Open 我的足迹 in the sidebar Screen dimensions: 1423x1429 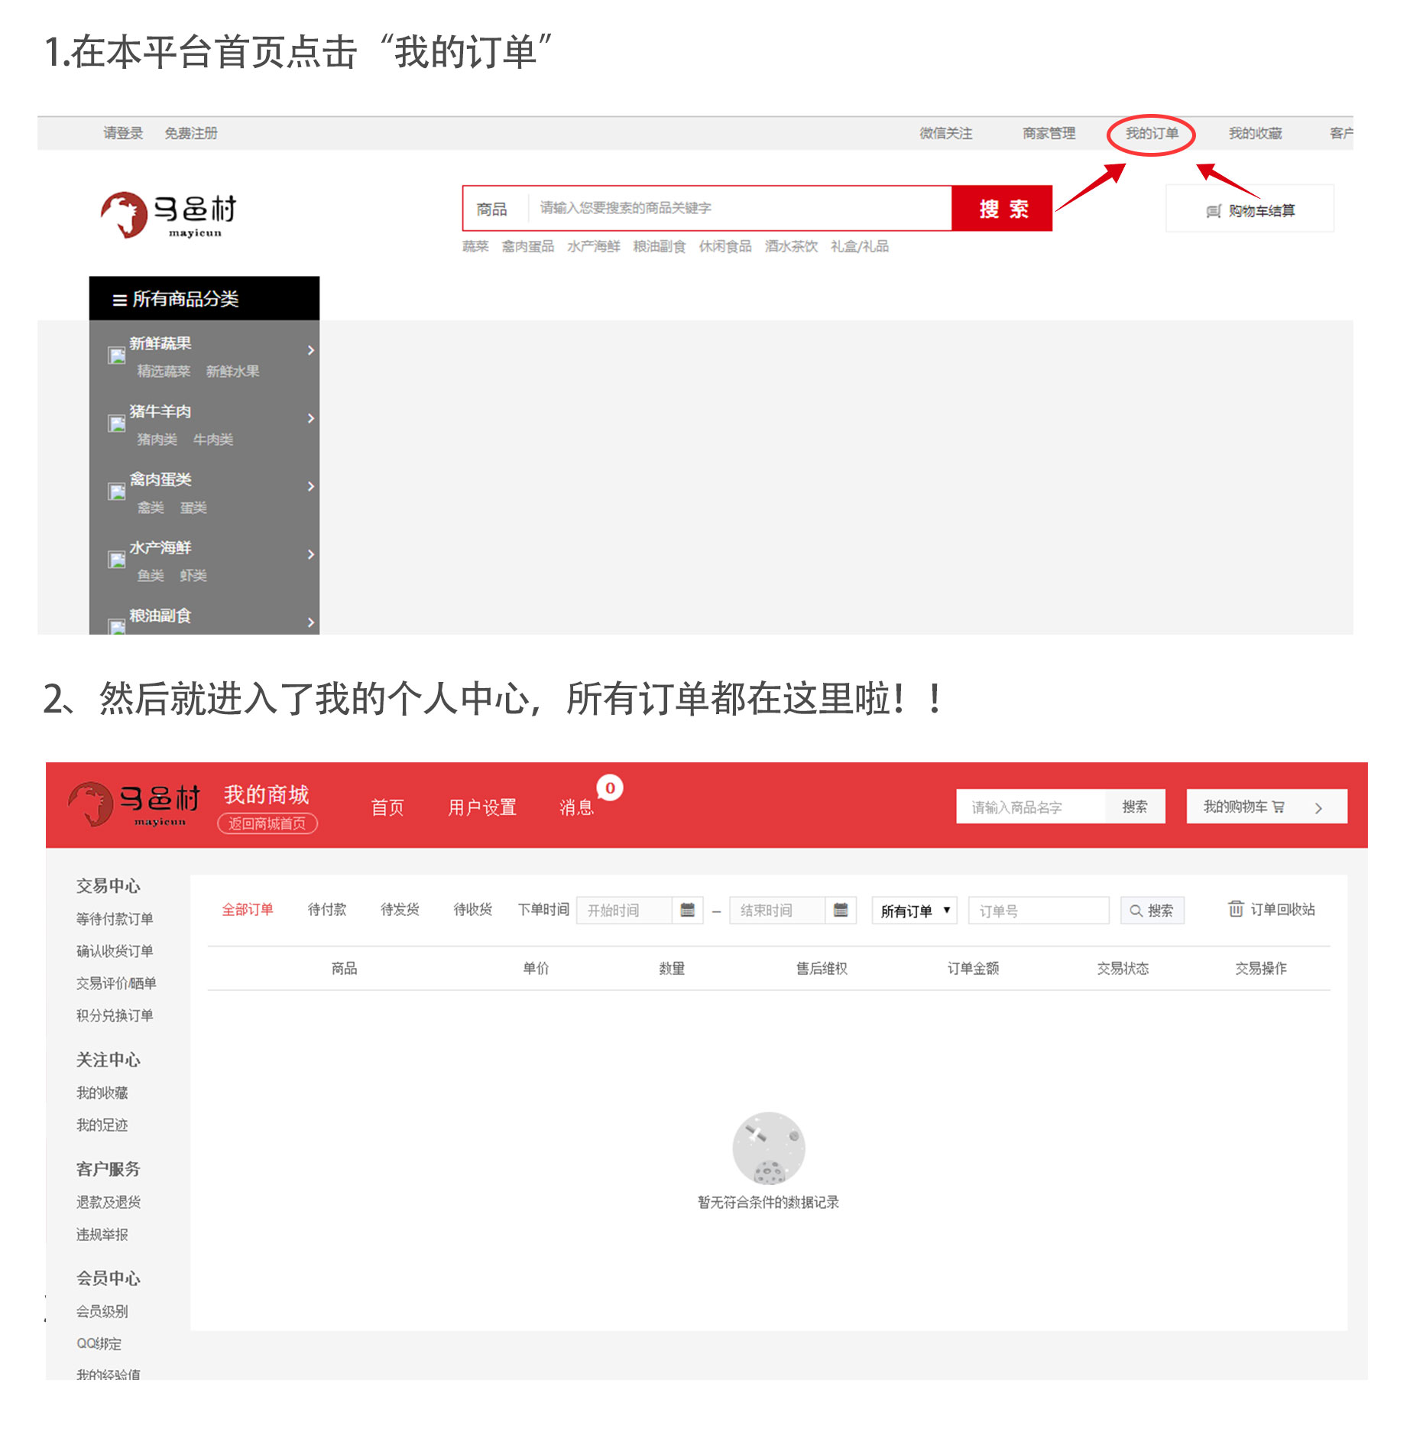[102, 1125]
